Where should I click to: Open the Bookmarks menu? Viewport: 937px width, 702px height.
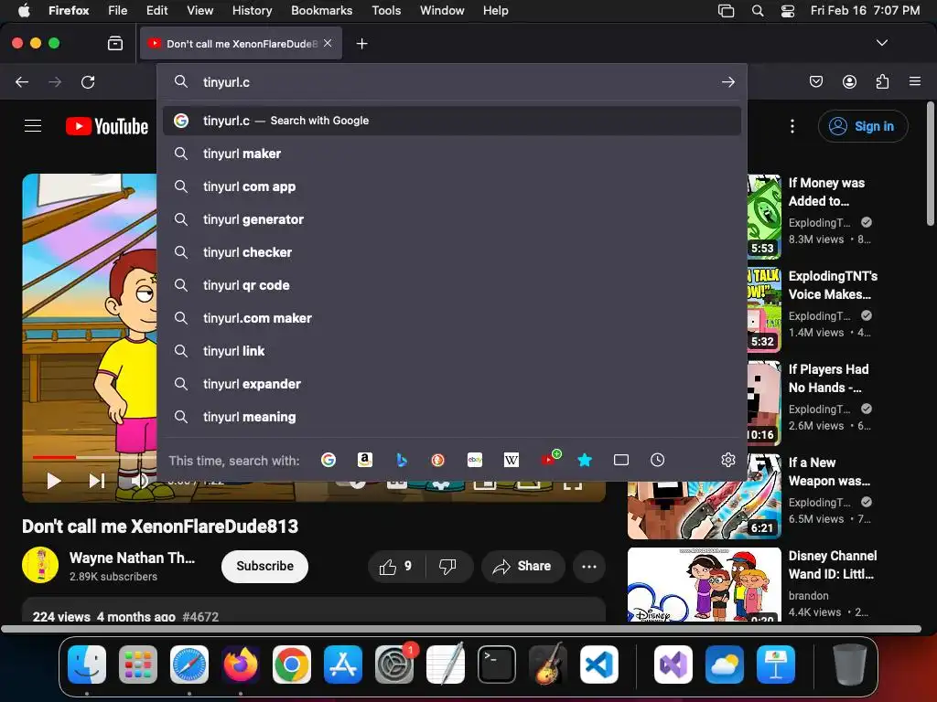pos(321,10)
